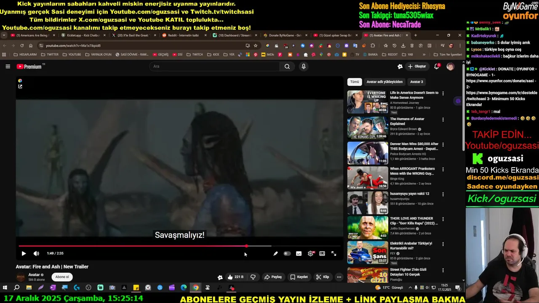Image resolution: width=539 pixels, height=303 pixels.
Task: Switch to Reddit - İnternetin kalbi tab
Action: click(x=183, y=35)
